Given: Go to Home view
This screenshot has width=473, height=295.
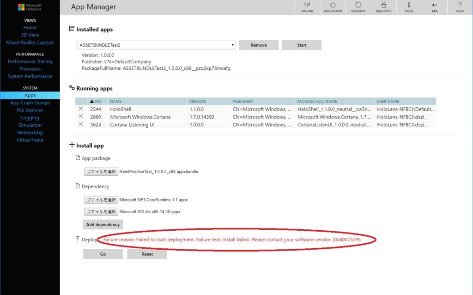Looking at the screenshot, I should pos(30,27).
